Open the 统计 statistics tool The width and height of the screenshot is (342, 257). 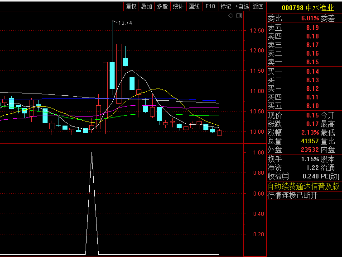click(x=178, y=6)
